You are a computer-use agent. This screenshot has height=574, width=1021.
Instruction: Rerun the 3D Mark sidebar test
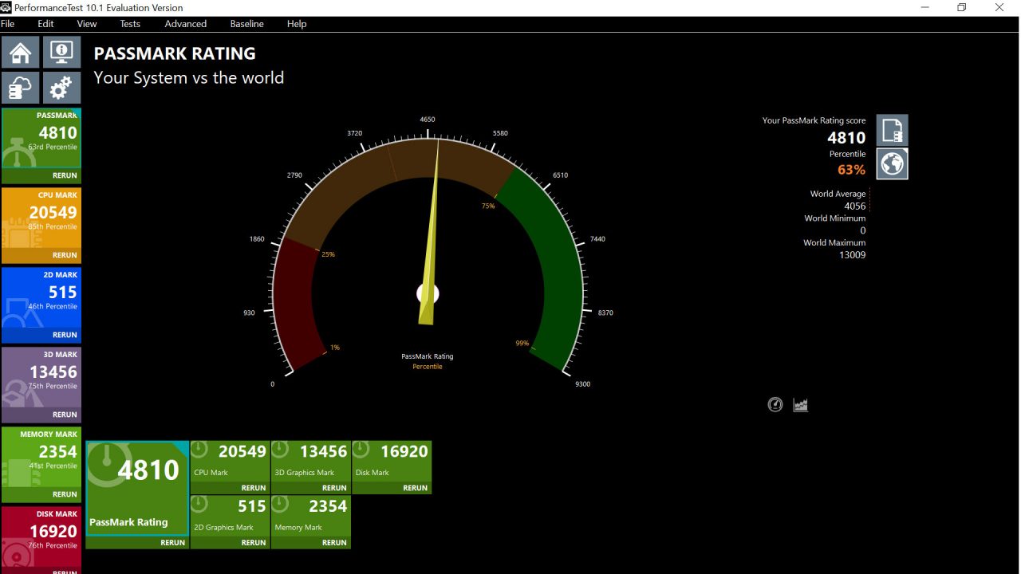click(x=65, y=415)
